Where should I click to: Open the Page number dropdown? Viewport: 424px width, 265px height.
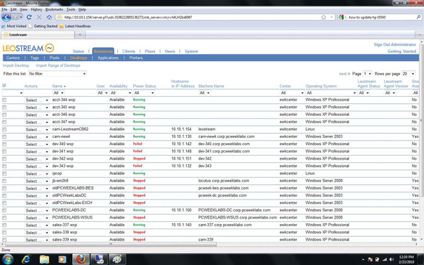(367, 74)
